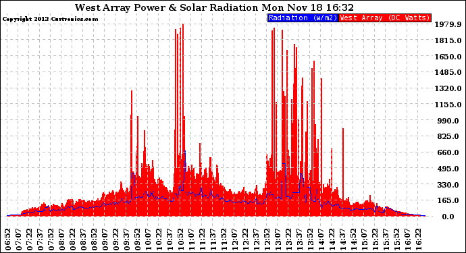Screen dimensions: 466x253
Task: Click the 13:37 time label on x-axis
Action: coord(300,240)
